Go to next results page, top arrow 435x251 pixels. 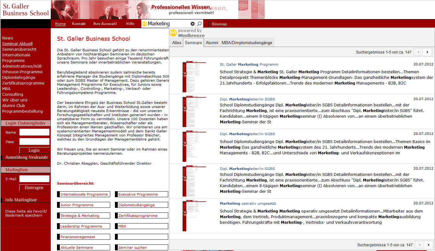(x=427, y=52)
